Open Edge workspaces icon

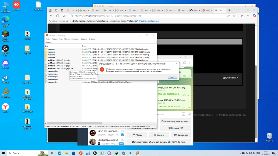coord(56,11)
